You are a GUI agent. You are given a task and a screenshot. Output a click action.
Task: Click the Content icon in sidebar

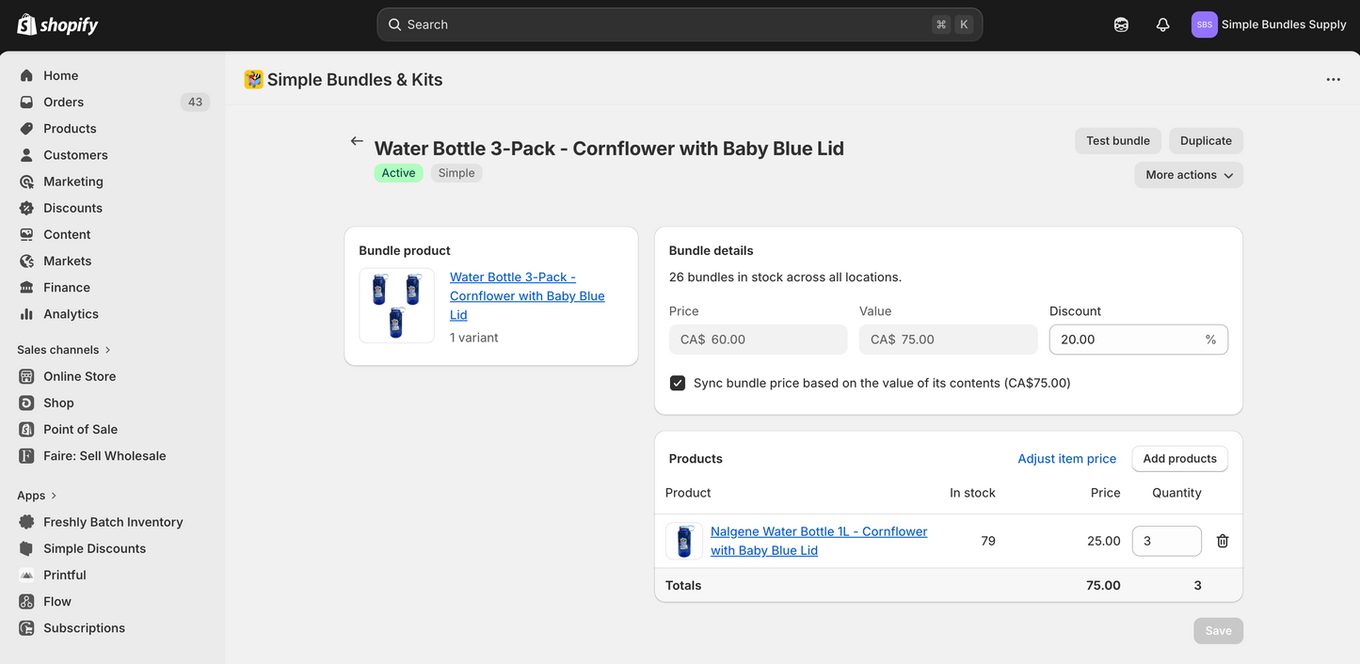[x=26, y=234]
